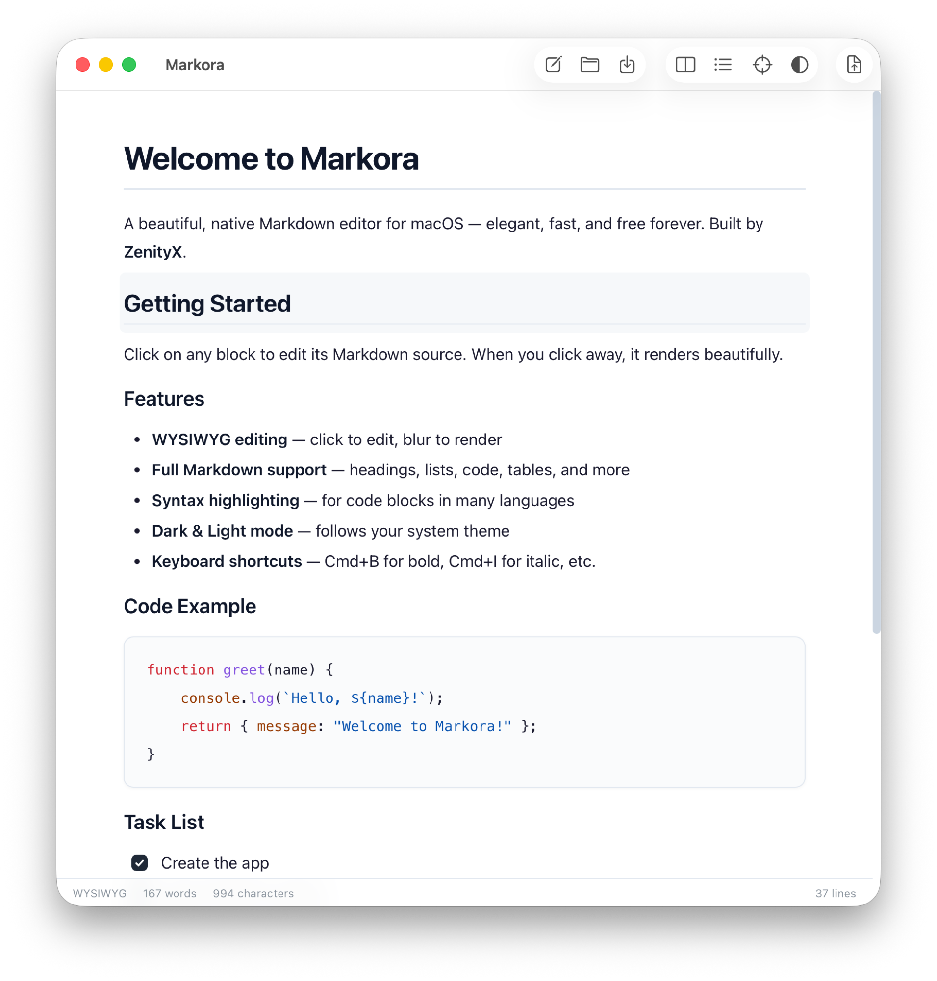The width and height of the screenshot is (937, 981).
Task: Export document with page-arrow icon
Action: pos(854,65)
